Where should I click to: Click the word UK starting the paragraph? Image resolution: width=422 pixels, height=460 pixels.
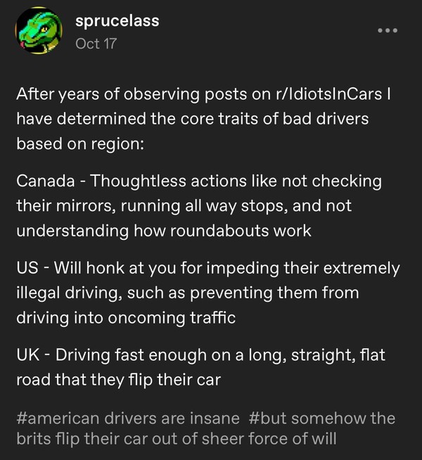(28, 355)
